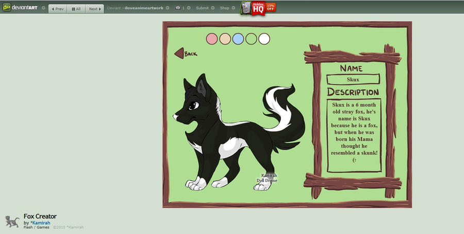Click the DESCRIPTION heading label

pos(353,92)
